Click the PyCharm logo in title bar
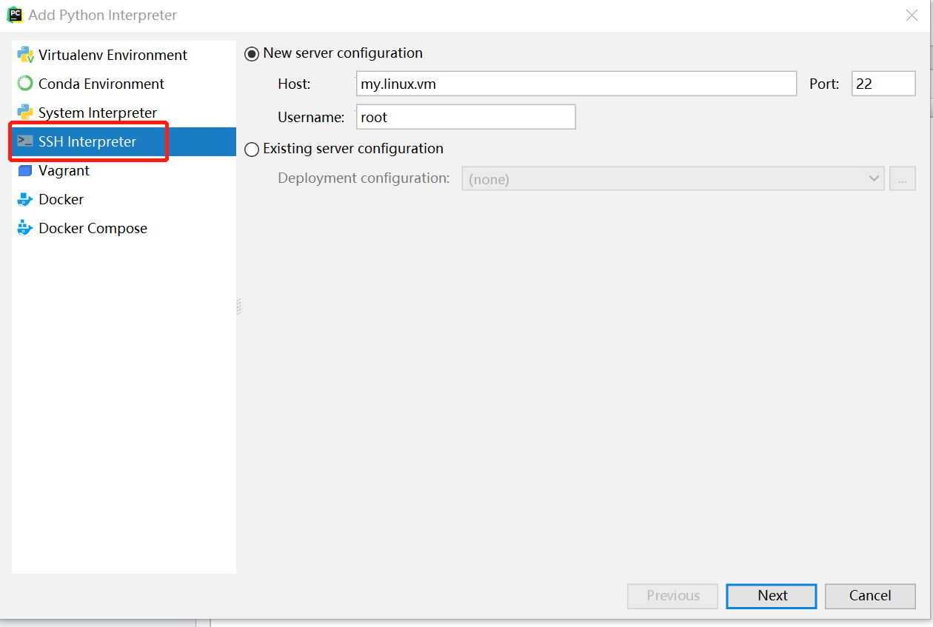The height and width of the screenshot is (627, 933). click(x=15, y=15)
